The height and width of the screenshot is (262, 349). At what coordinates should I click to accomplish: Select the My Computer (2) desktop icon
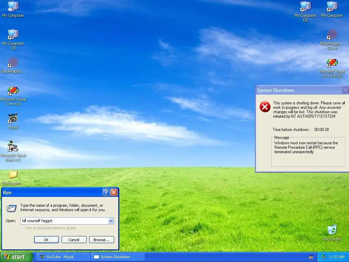[305, 11]
